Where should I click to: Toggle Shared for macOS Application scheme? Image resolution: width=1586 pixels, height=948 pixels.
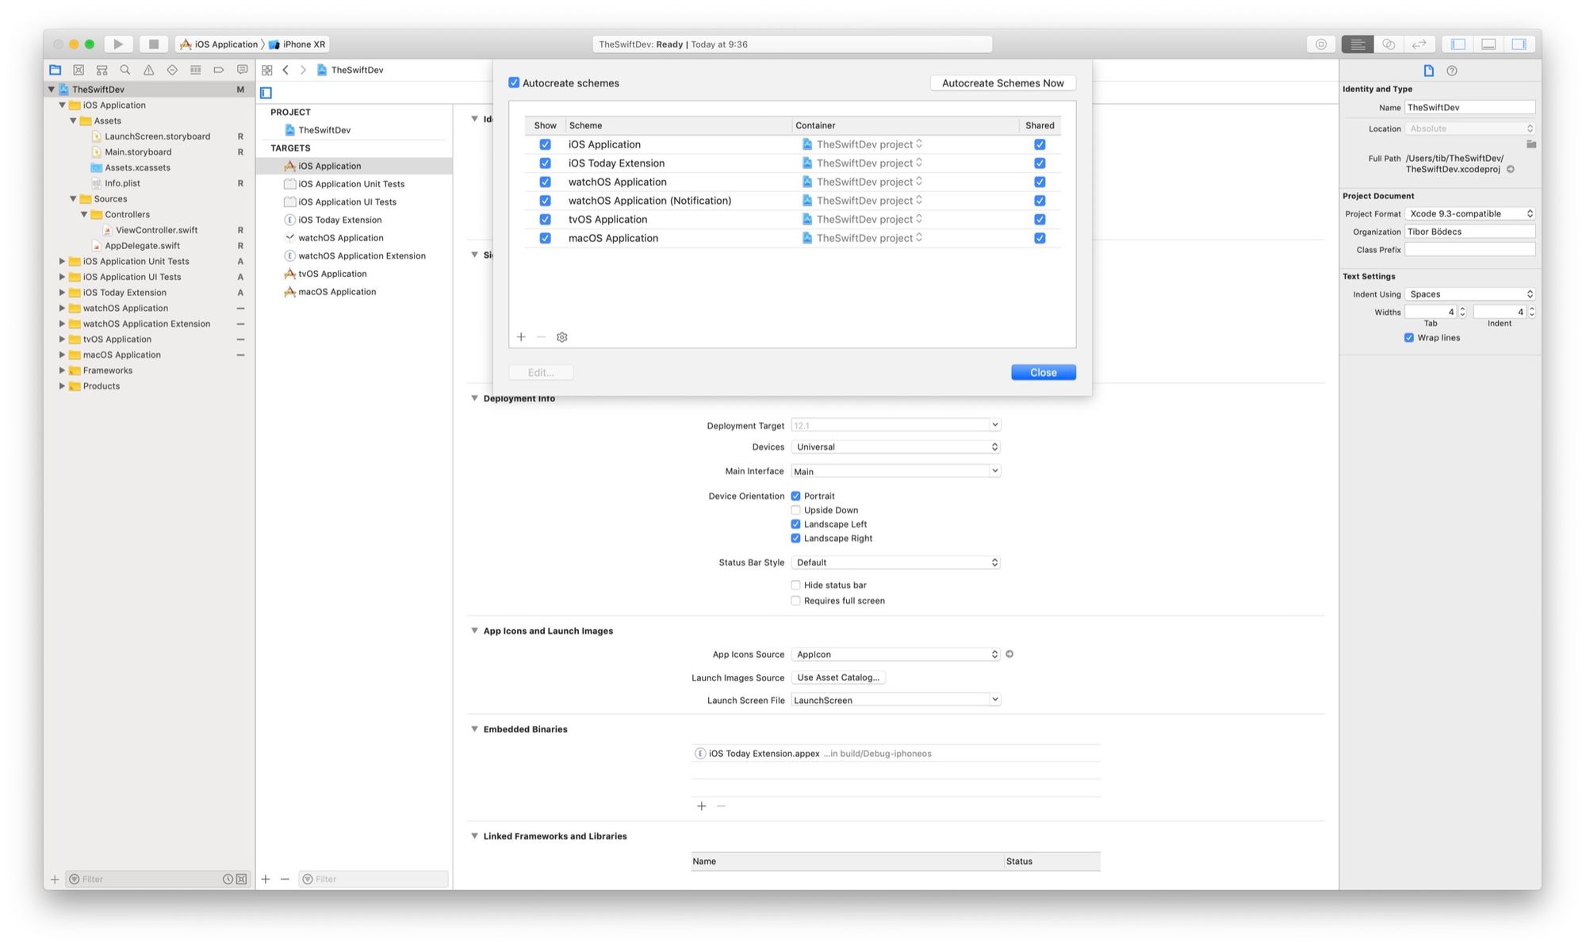1040,238
